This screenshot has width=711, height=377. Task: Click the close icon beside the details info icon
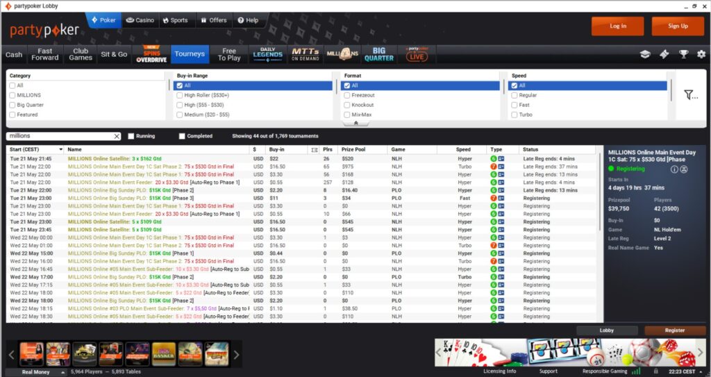coord(684,169)
